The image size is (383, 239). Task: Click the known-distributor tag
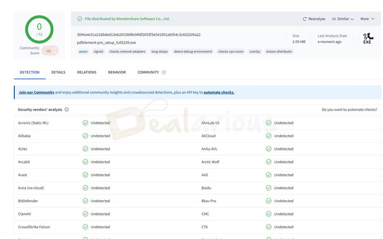point(279,52)
